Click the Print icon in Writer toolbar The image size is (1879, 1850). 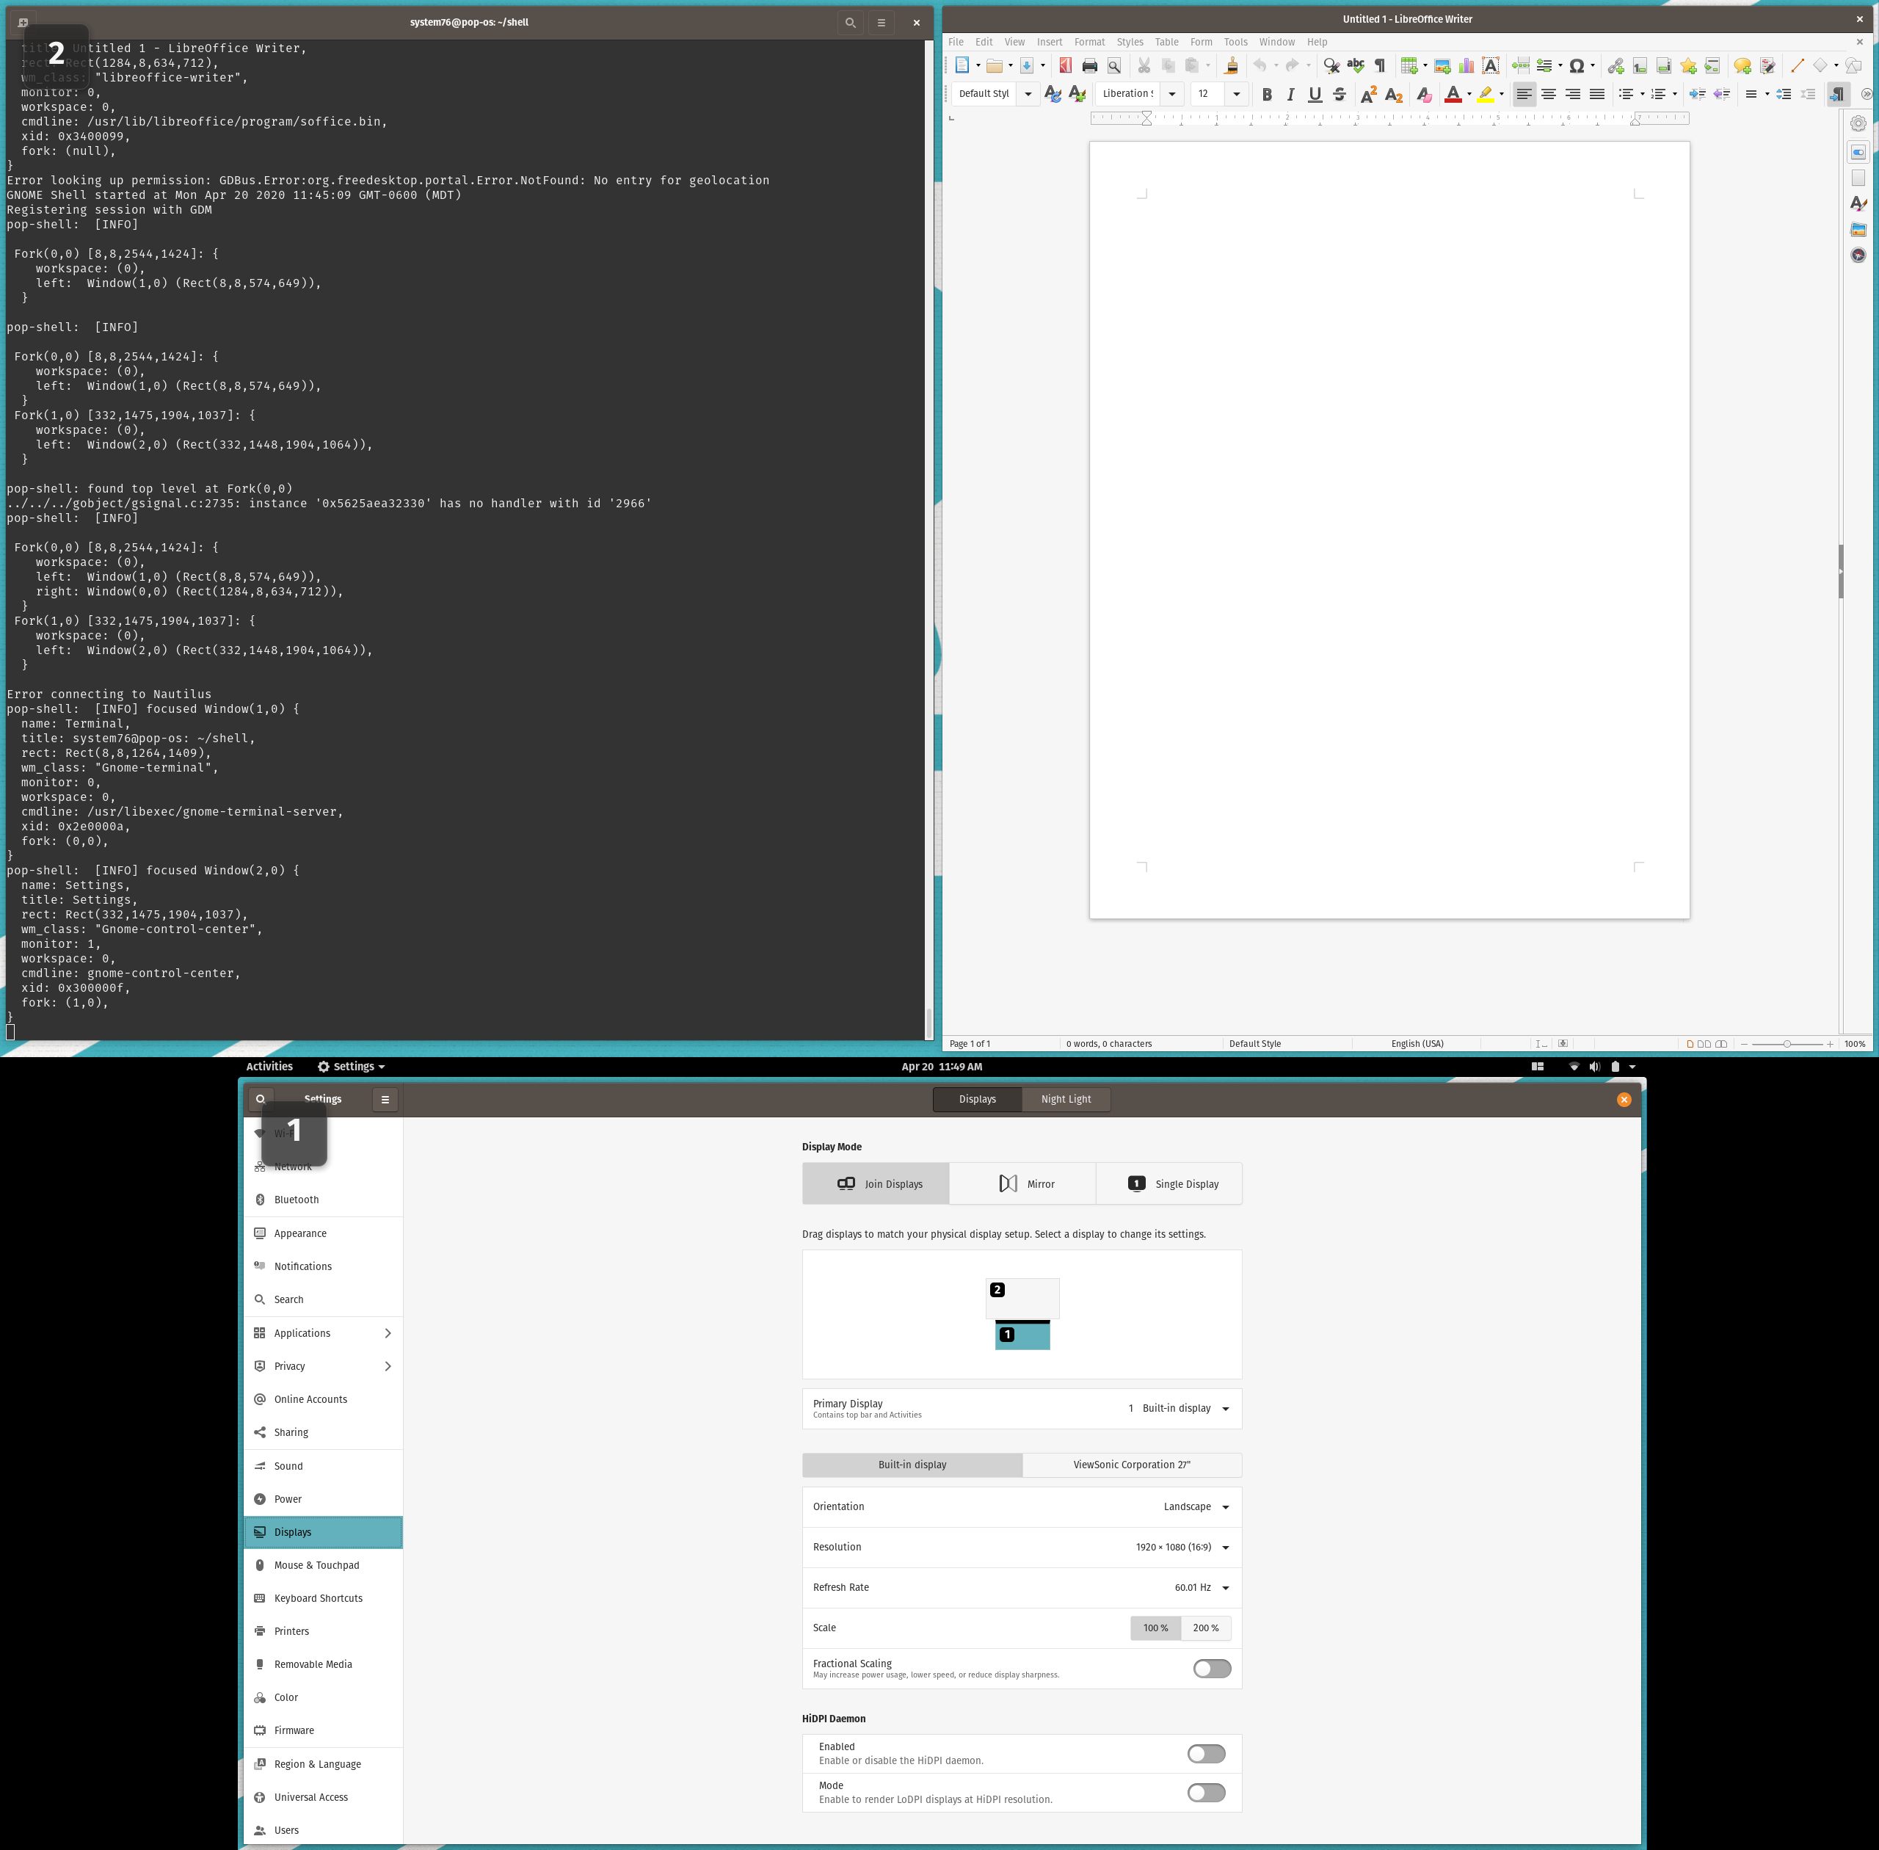[x=1089, y=66]
